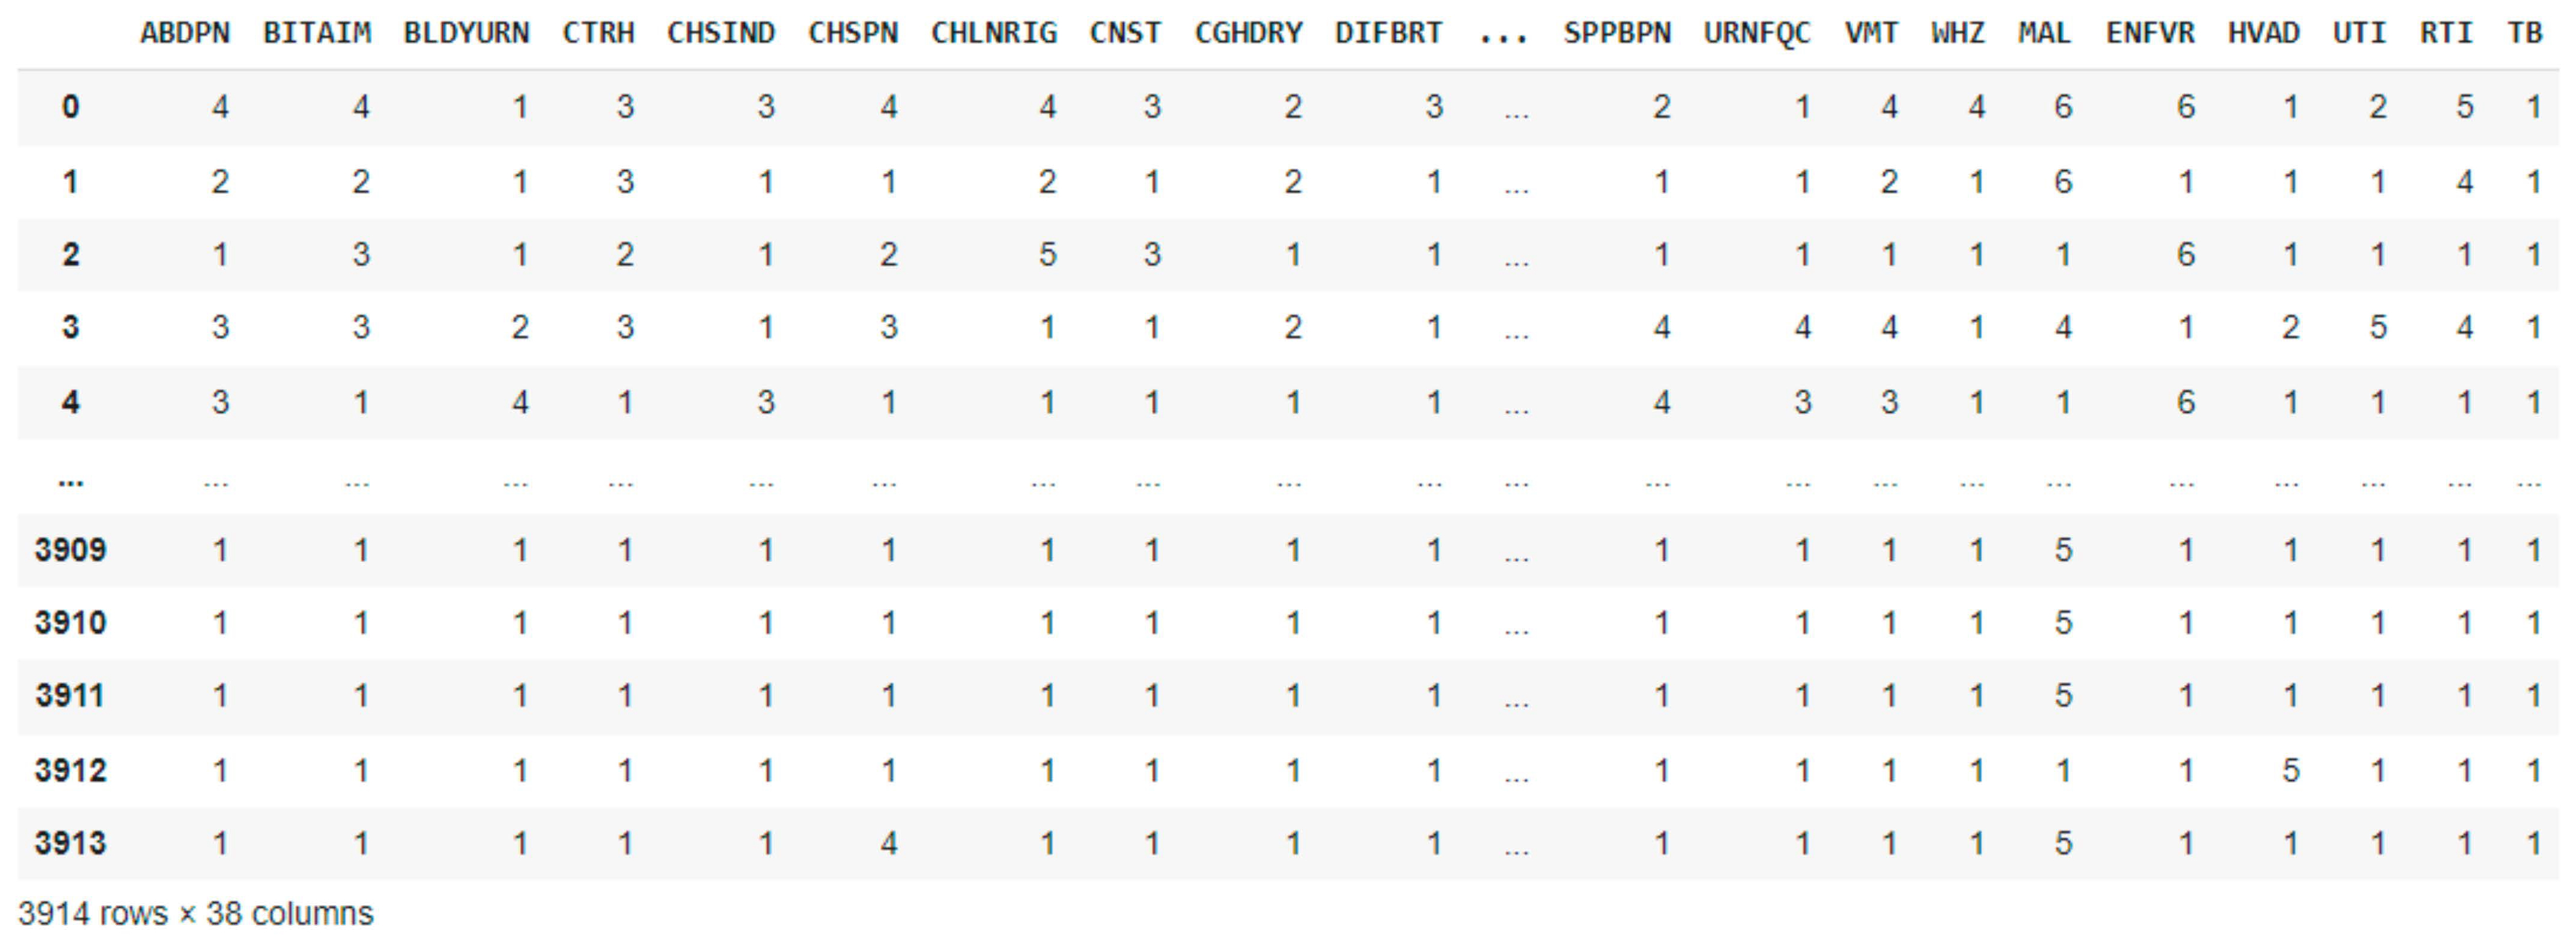Select the SPPBPN column header
This screenshot has width=2576, height=944.
point(1617,33)
